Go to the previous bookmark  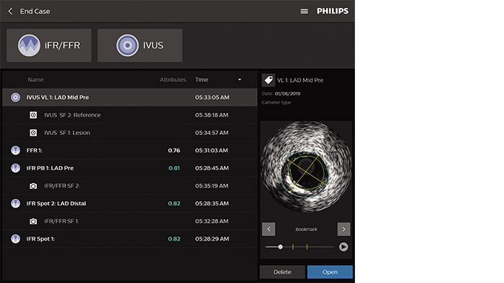click(x=269, y=229)
